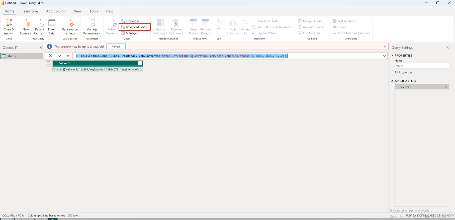Open the Data Type: Text dropdown
This screenshot has width=455, height=220.
(268, 21)
